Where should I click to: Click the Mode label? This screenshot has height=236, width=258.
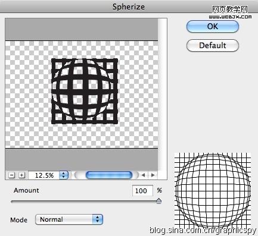(x=18, y=220)
